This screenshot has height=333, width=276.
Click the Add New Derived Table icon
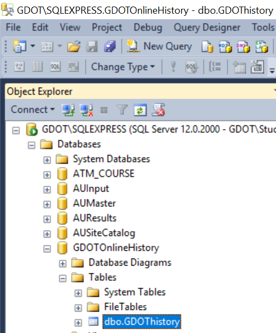pos(257,67)
